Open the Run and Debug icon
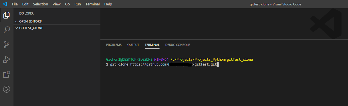The width and height of the screenshot is (348, 106). (7, 60)
